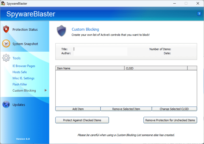Viewport: 204px width, 144px height.
Task: Click the Updates globe icon
Action: point(6,104)
